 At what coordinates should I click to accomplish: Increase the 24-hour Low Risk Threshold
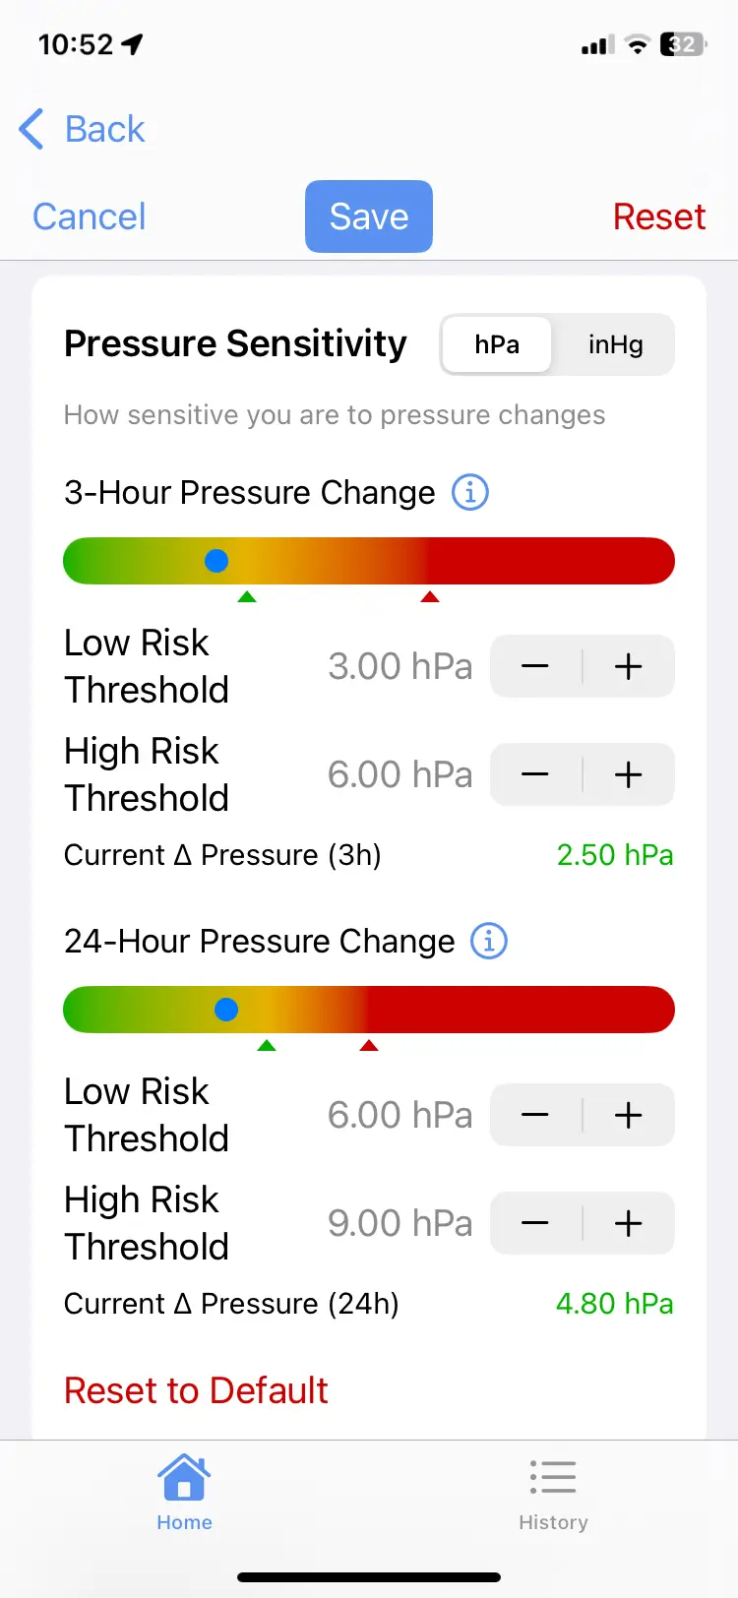(628, 1115)
